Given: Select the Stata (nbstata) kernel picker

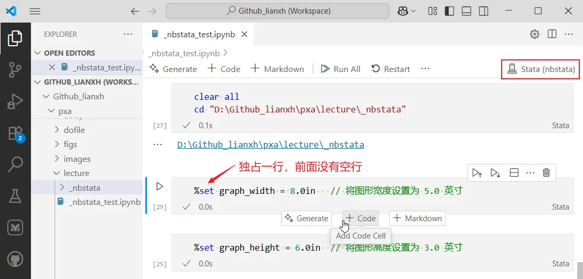Looking at the screenshot, I should click(540, 69).
